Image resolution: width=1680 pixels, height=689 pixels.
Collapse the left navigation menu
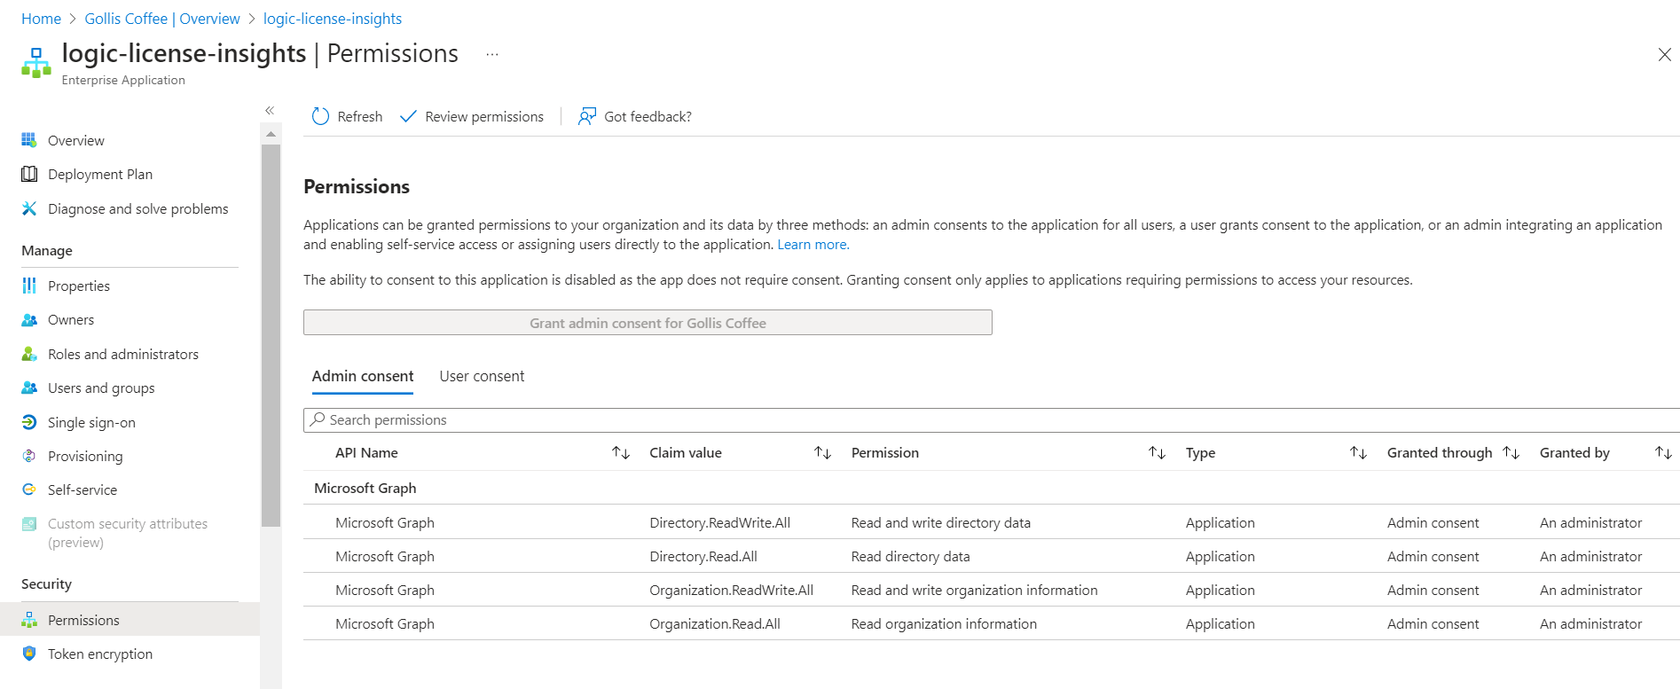coord(270,110)
